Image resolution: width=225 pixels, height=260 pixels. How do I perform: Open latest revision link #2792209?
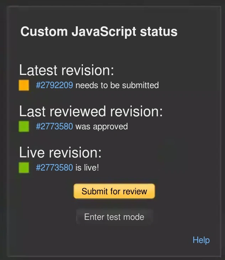pyautogui.click(x=54, y=85)
